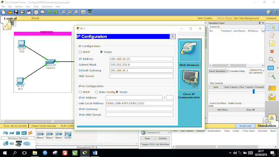This screenshot has height=157, width=279.
Task: Choose the Resize Shape tool
Action: click(272, 76)
